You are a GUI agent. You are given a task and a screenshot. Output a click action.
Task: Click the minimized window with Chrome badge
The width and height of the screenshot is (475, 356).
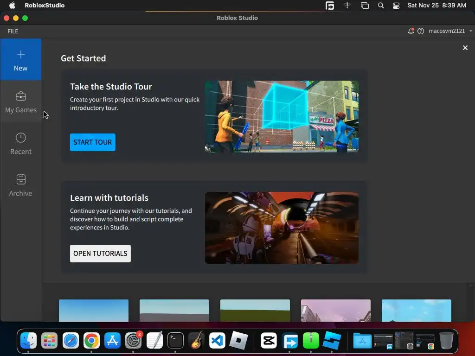coord(425,341)
